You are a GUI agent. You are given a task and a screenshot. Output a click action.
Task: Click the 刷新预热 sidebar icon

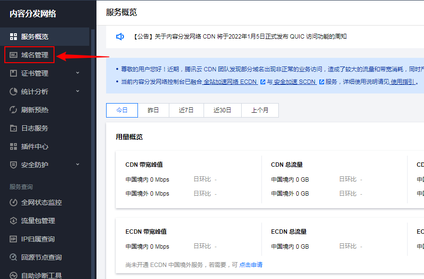pos(14,110)
